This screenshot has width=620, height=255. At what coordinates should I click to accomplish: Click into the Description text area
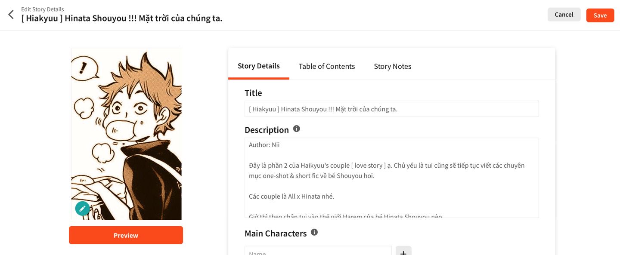pyautogui.click(x=392, y=178)
